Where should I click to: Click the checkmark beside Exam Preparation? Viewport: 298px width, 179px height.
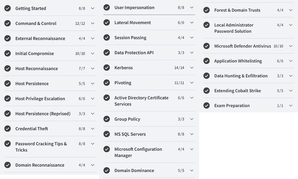tap(206, 106)
